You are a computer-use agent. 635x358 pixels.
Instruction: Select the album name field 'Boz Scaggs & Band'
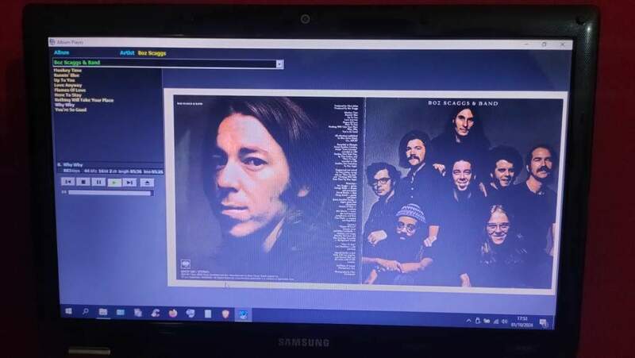tap(164, 63)
